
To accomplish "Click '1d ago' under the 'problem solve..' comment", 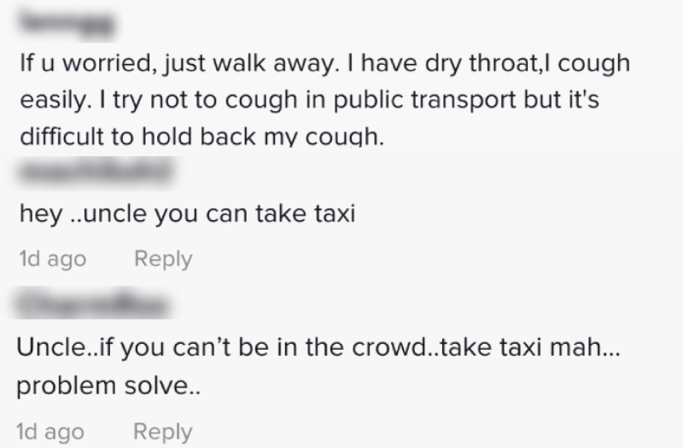I will coord(50,432).
